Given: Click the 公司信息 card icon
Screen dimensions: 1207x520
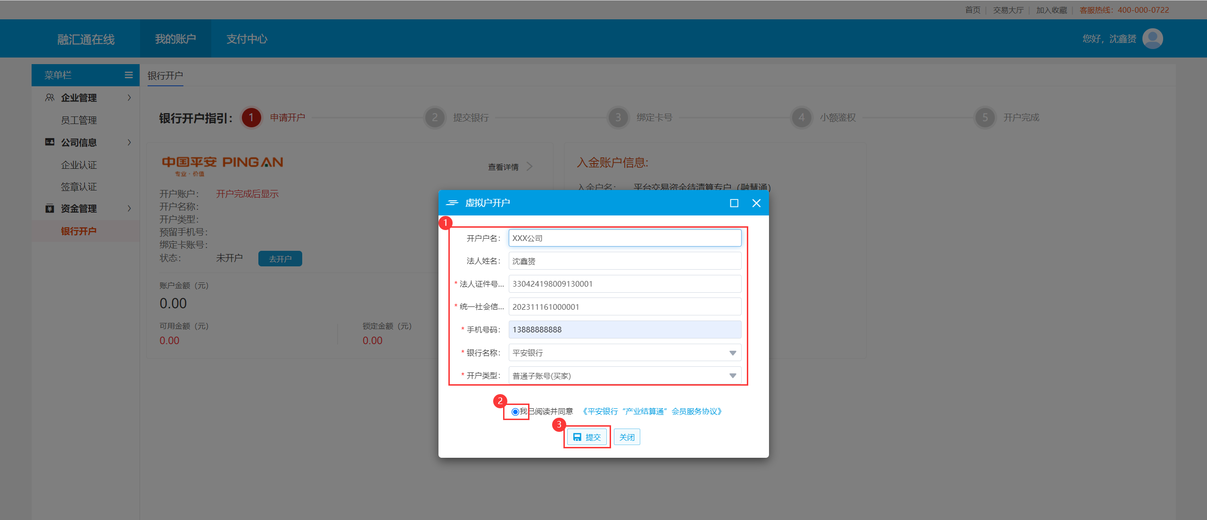Looking at the screenshot, I should [50, 142].
